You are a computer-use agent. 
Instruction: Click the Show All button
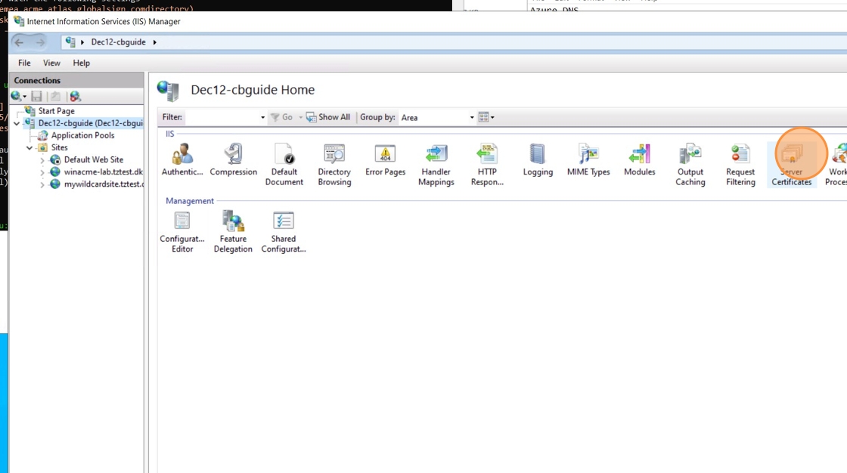pos(328,117)
